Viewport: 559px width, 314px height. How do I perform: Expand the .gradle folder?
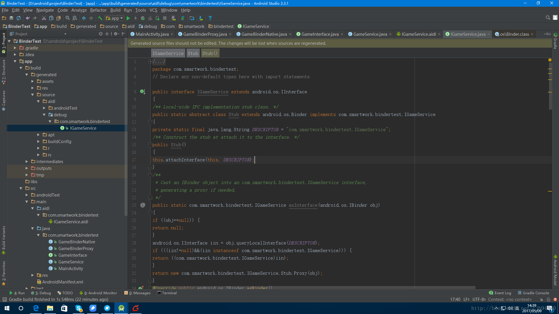click(15, 48)
